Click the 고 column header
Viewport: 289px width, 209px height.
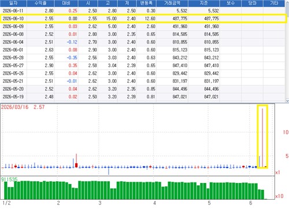pos(108,3)
